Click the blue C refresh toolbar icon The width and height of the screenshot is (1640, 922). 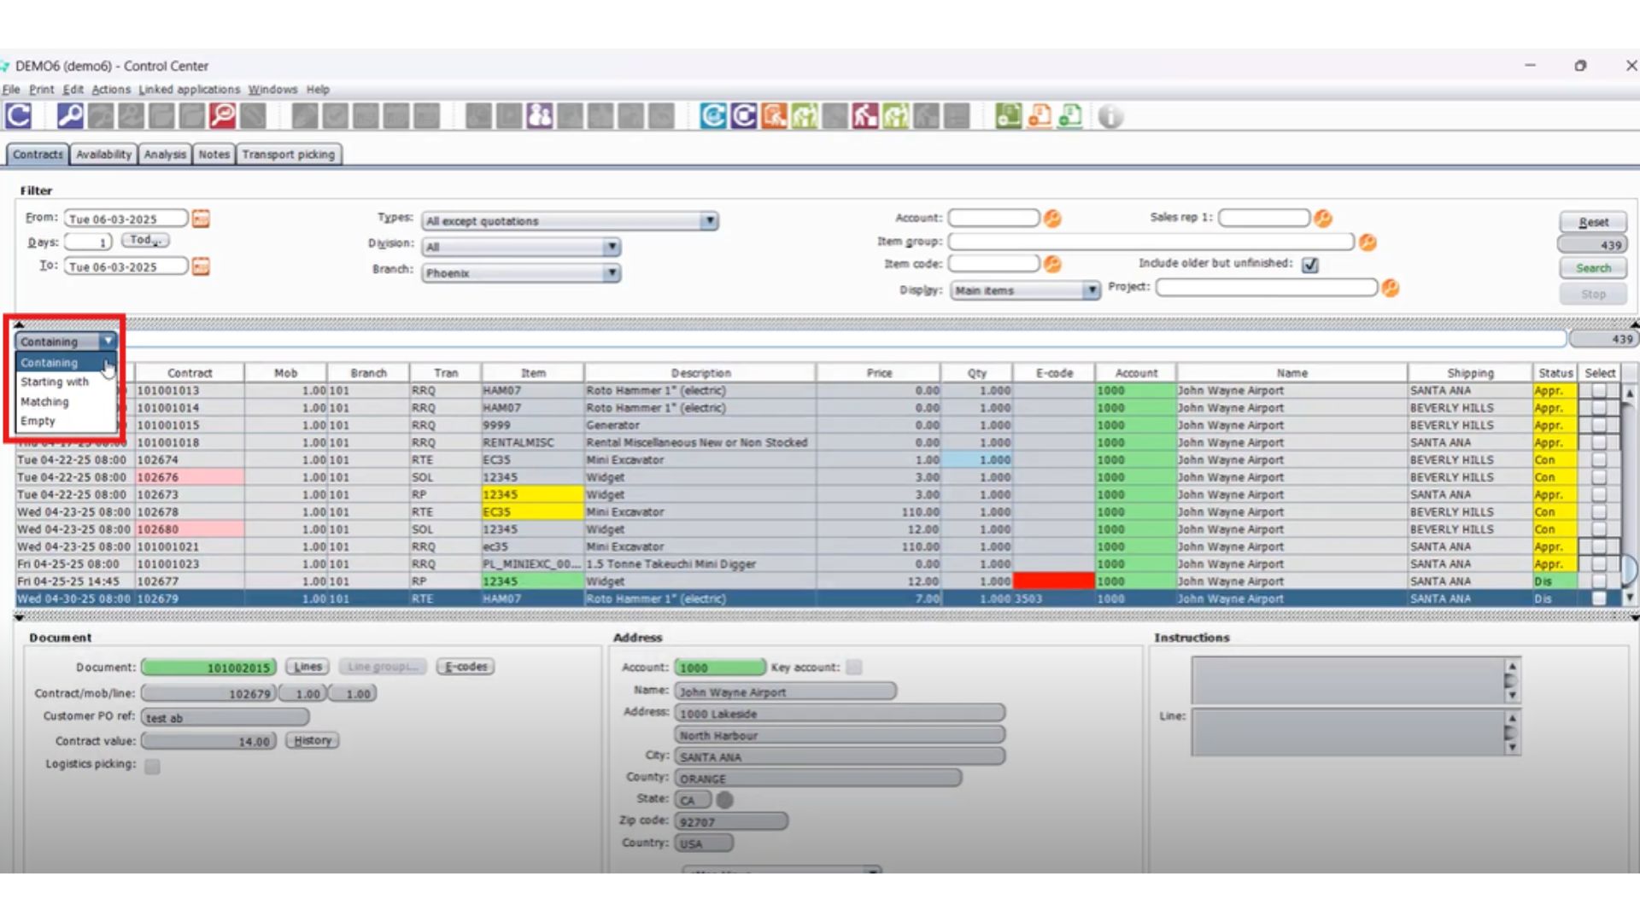(x=18, y=115)
